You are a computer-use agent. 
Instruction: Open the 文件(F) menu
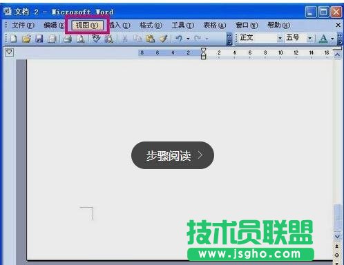tap(23, 25)
